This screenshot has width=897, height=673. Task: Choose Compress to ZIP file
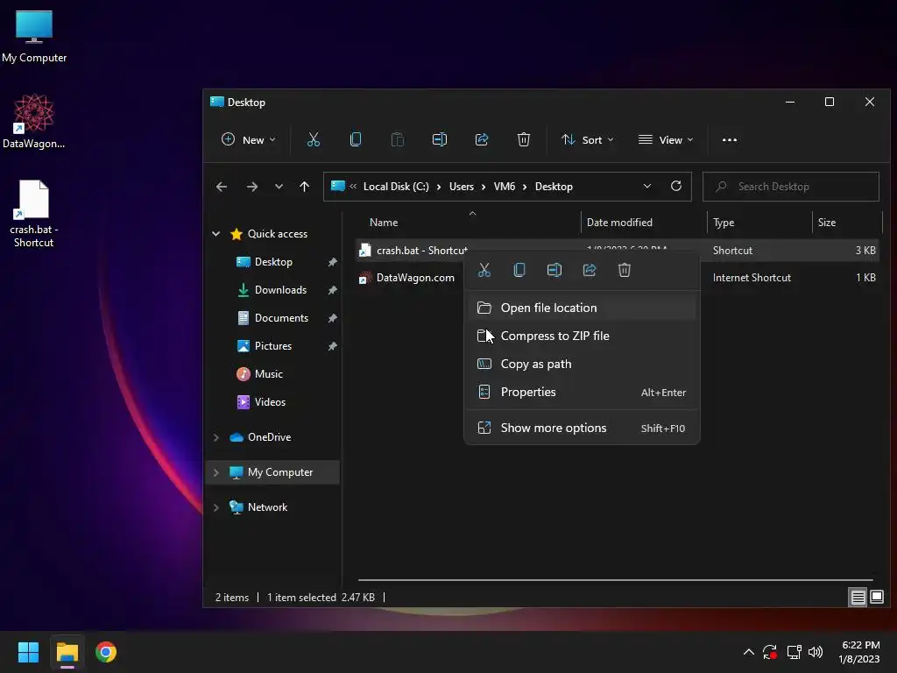[x=582, y=336]
